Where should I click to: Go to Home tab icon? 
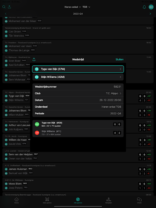tap(17, 199)
